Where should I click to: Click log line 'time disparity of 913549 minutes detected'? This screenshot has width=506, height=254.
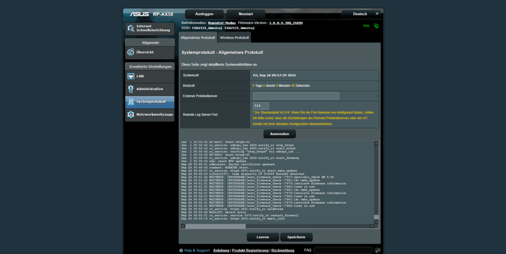(243, 174)
